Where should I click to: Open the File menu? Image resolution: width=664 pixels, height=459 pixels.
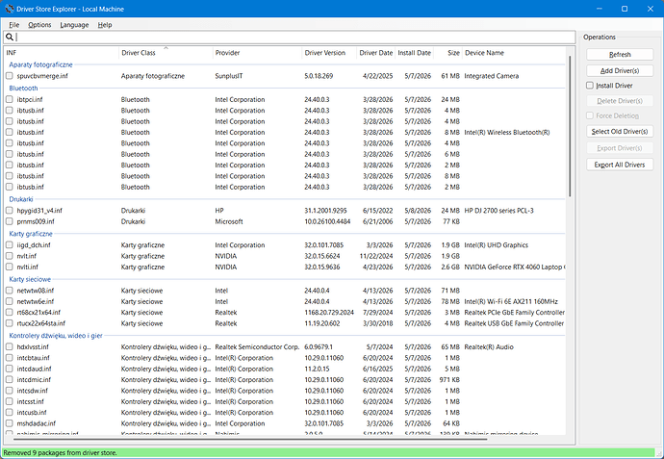point(14,25)
